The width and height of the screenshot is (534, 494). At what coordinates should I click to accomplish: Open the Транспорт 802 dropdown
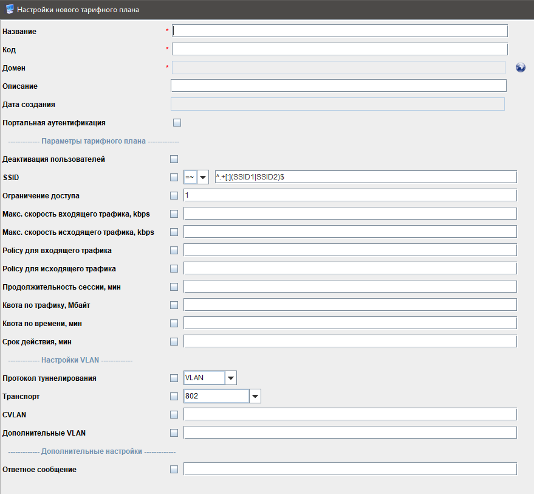point(255,397)
